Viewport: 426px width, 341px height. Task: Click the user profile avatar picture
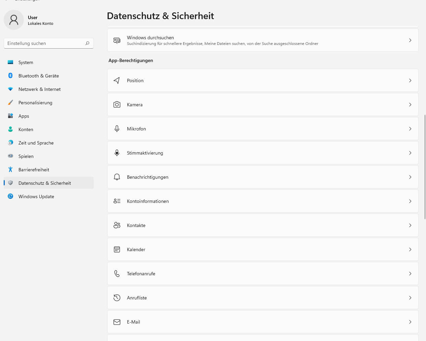(x=14, y=20)
